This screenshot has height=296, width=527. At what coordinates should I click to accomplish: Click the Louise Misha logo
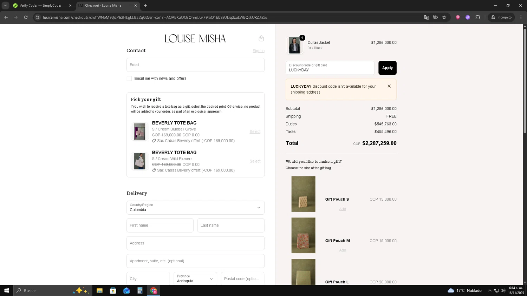[x=195, y=39]
